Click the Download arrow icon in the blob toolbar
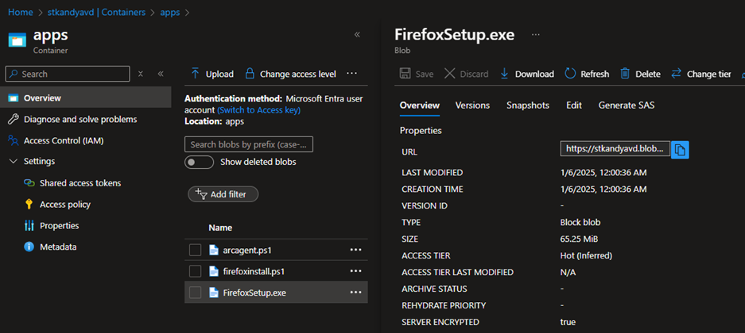745x333 pixels. [x=505, y=74]
